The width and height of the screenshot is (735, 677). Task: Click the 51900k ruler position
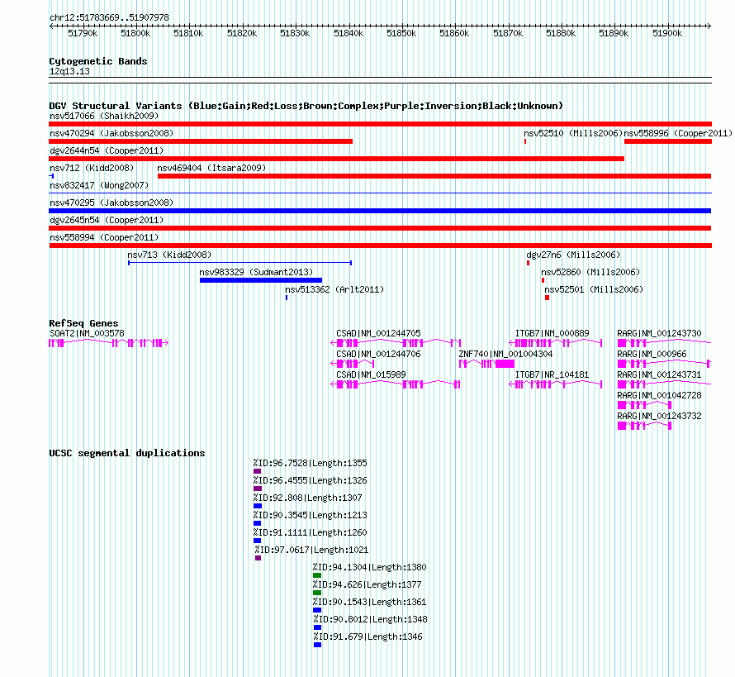[667, 33]
